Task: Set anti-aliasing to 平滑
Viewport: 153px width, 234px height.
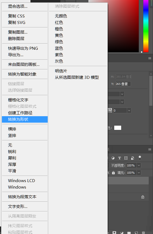Action: pyautogui.click(x=12, y=171)
